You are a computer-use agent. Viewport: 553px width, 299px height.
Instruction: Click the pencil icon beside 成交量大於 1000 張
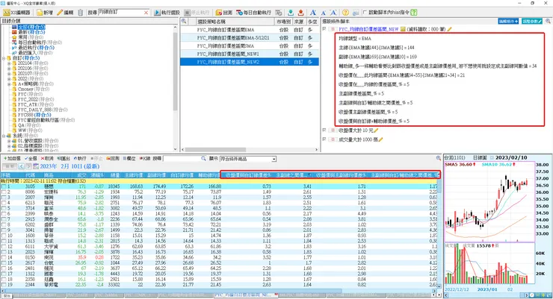380,139
